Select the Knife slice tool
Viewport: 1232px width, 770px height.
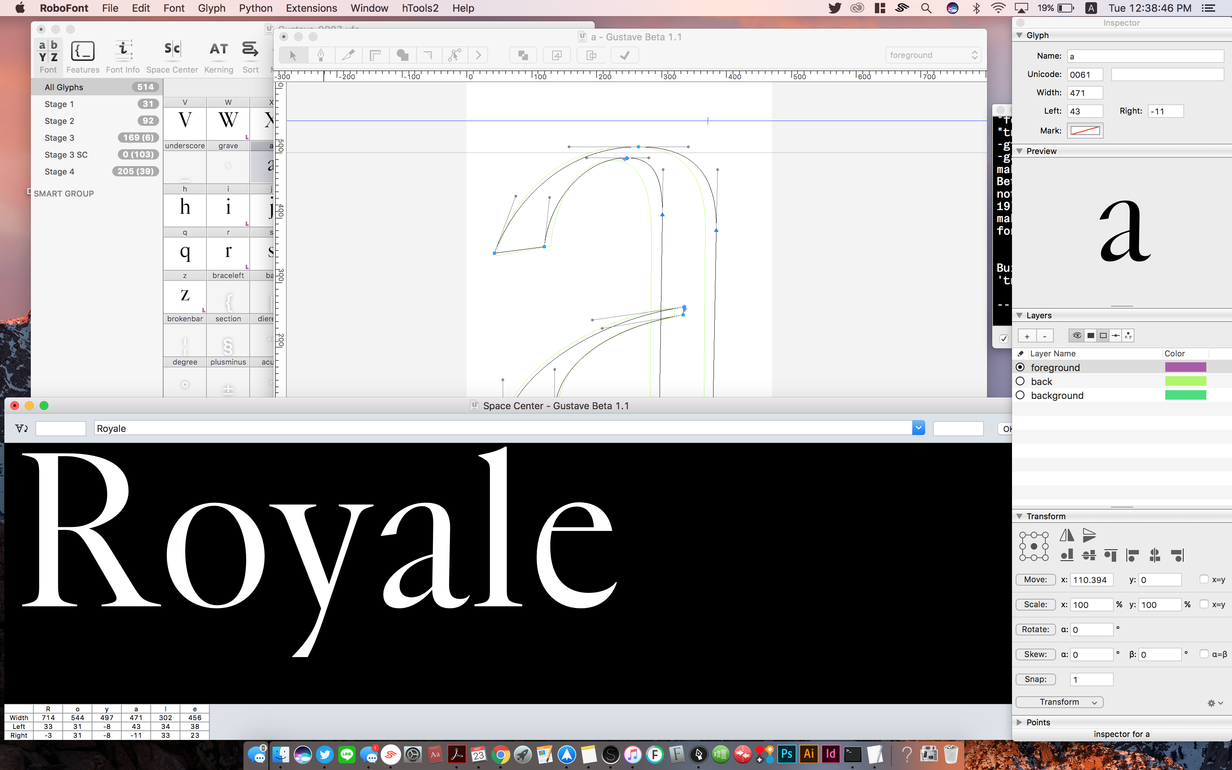pos(348,55)
